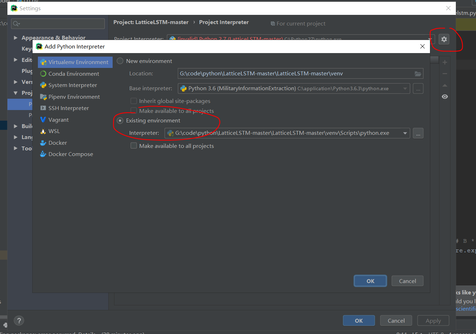Browse for existing interpreter with ellipsis button
The width and height of the screenshot is (476, 334).
pyautogui.click(x=418, y=133)
